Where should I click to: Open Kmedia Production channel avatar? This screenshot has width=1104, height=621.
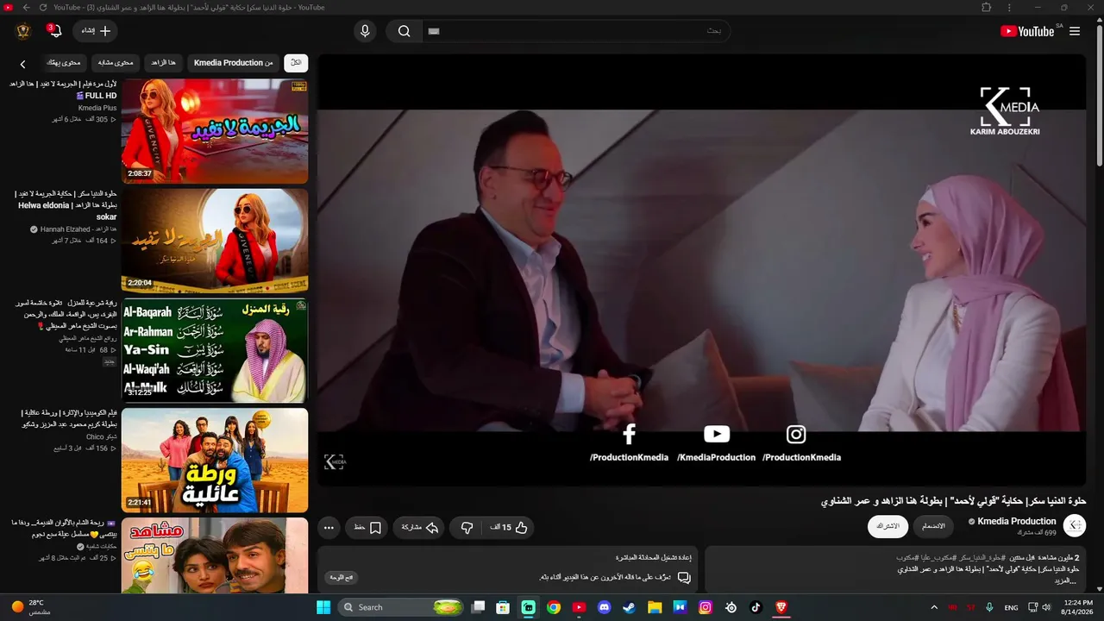[x=1075, y=525]
